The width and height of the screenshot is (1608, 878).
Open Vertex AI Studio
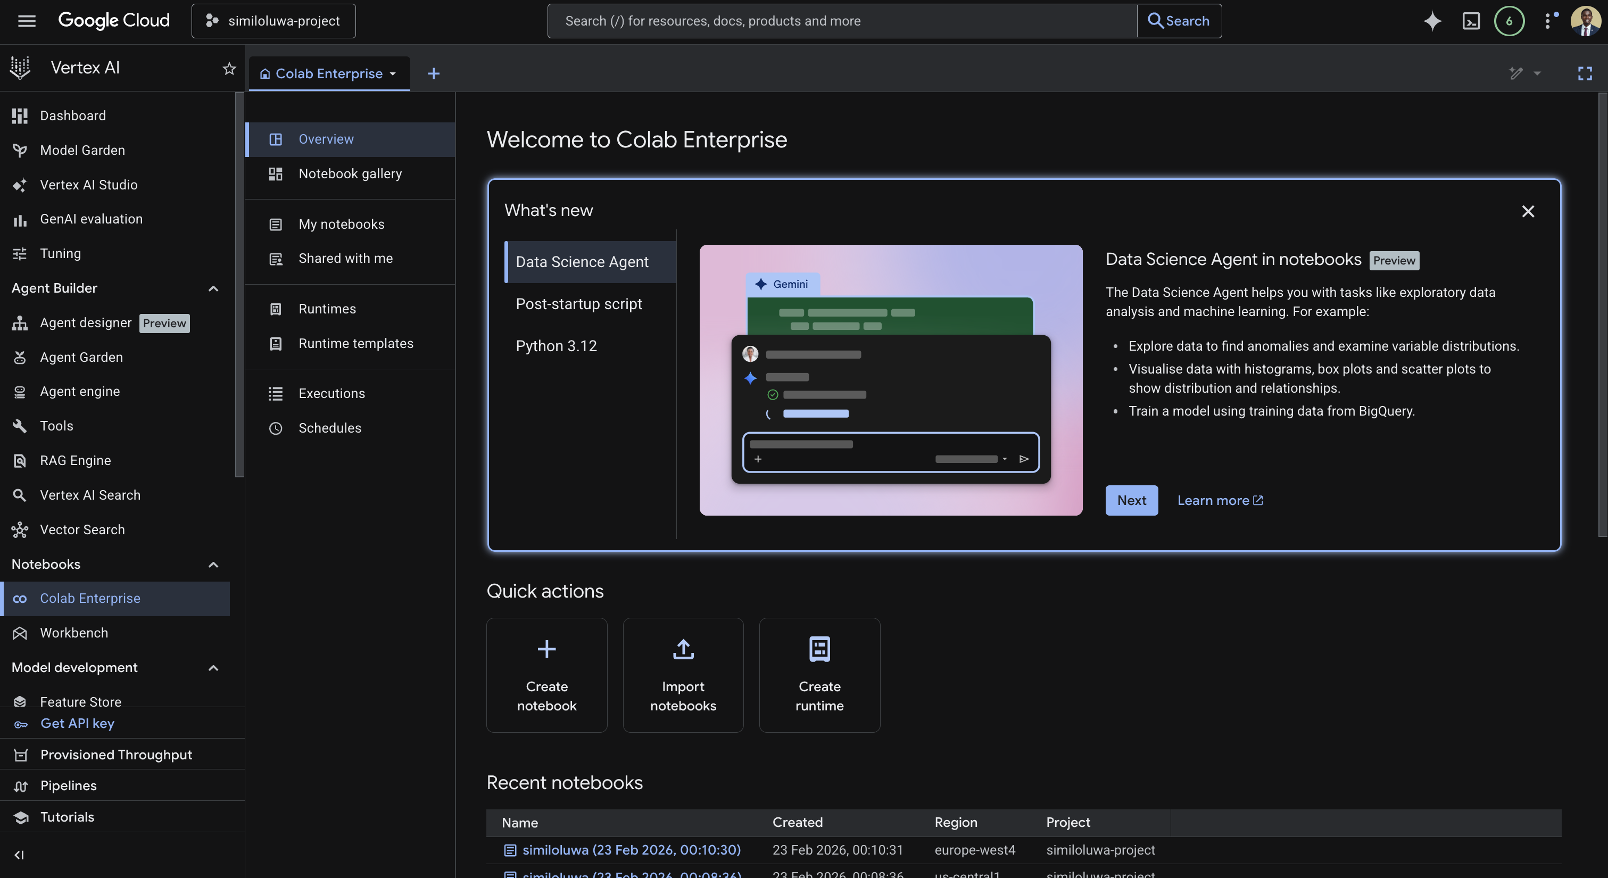pyautogui.click(x=88, y=184)
